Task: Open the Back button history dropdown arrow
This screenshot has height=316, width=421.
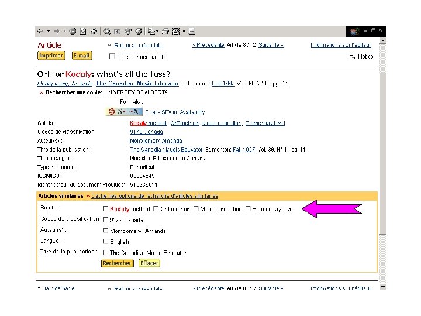Action: pyautogui.click(x=49, y=32)
